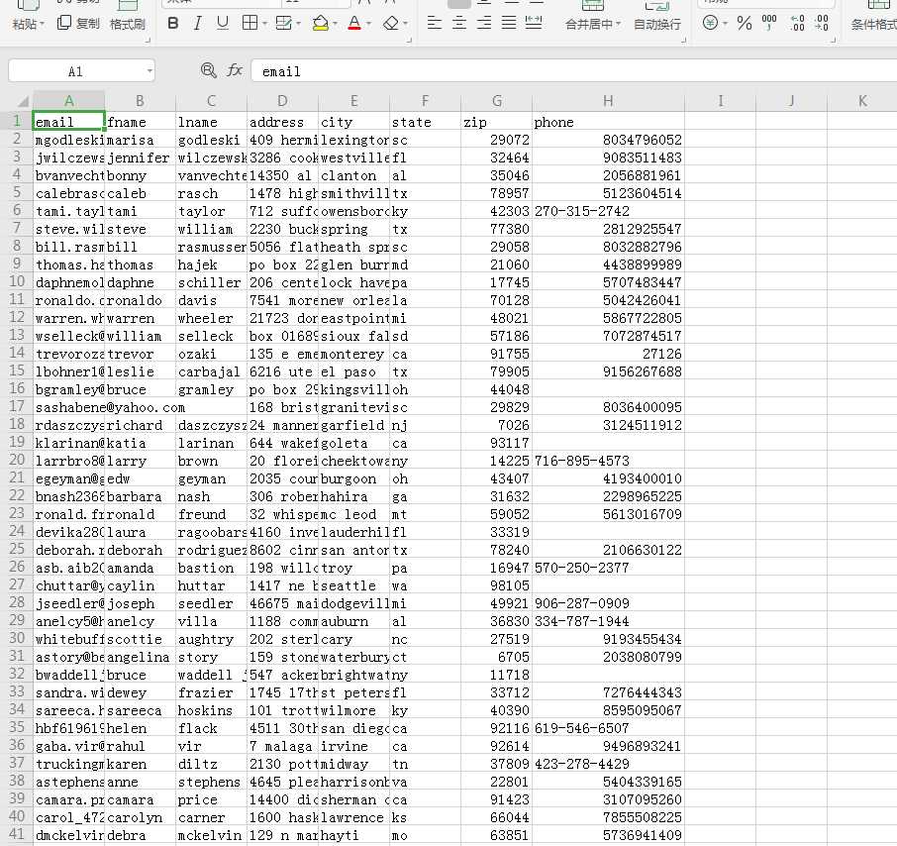Select row 41 header

[17, 834]
